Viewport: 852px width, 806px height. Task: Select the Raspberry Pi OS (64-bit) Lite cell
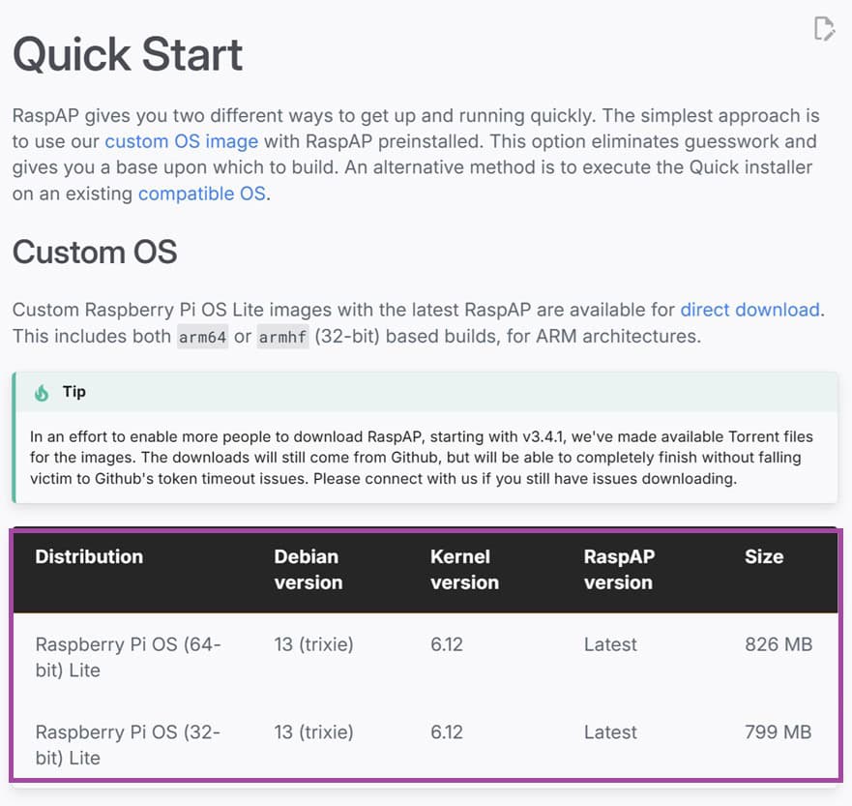129,657
